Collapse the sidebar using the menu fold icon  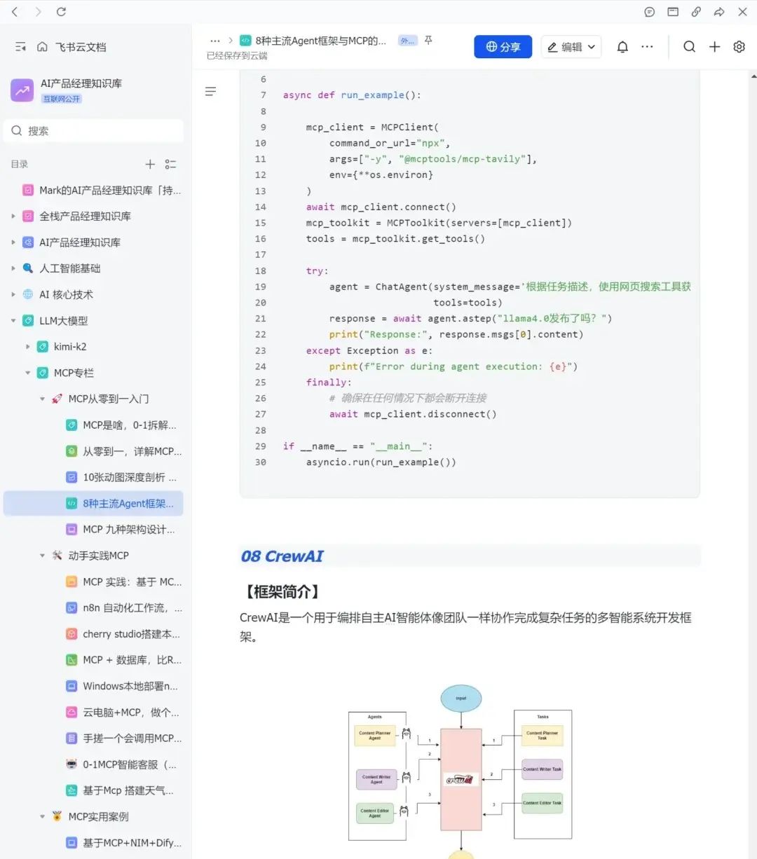pyautogui.click(x=20, y=47)
